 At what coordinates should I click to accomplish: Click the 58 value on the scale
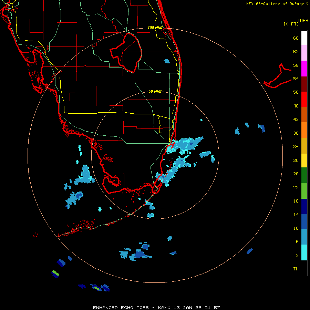[296, 65]
